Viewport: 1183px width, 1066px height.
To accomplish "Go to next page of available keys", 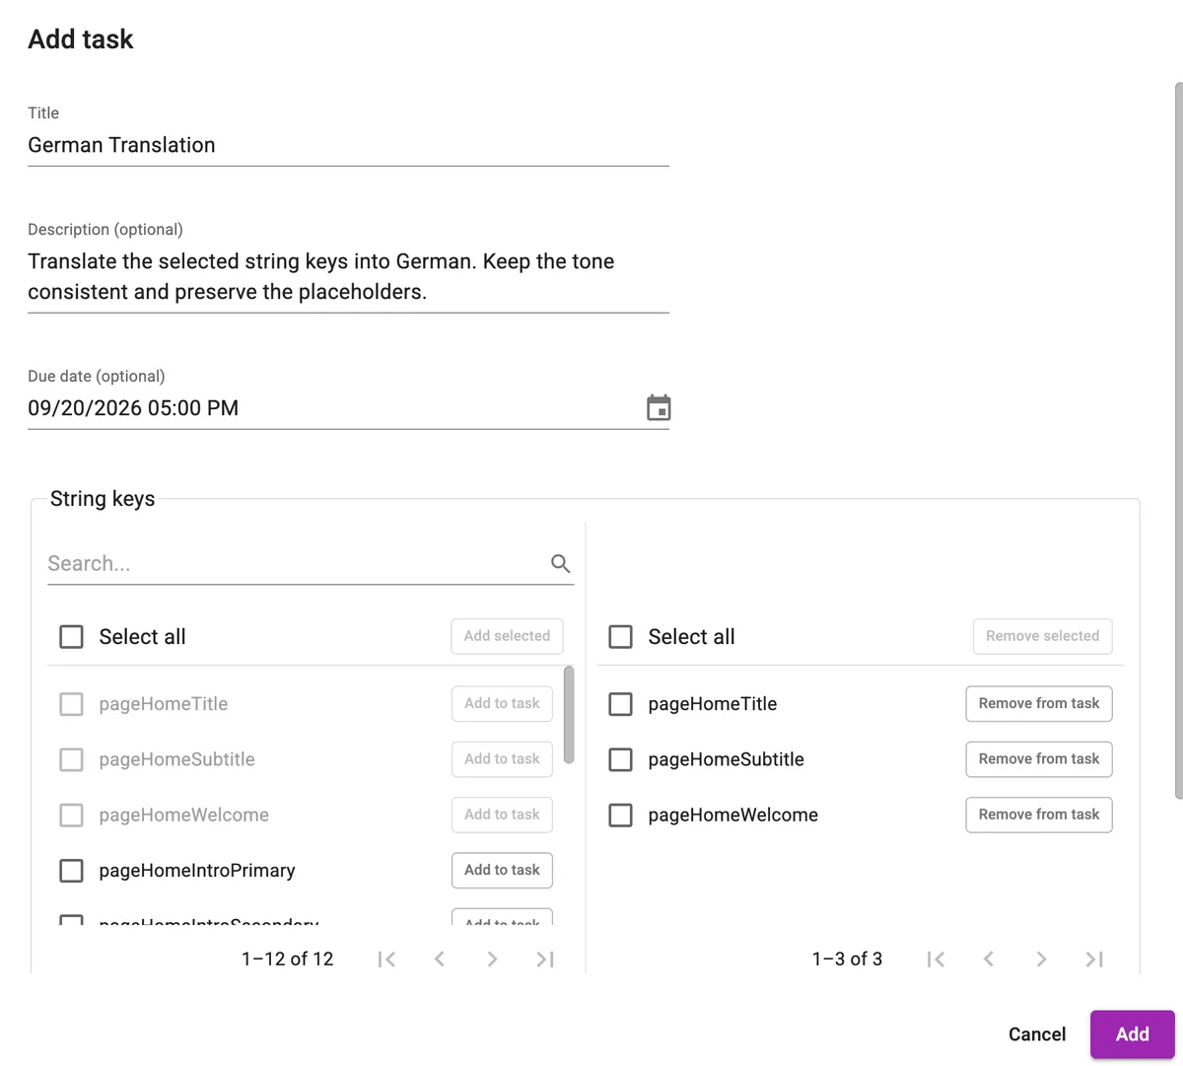I will 492,959.
